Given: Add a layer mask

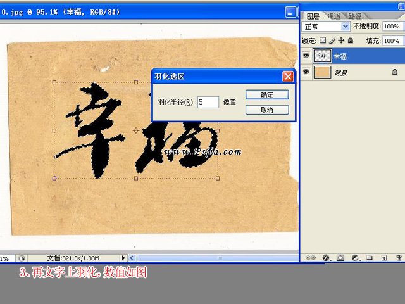Looking at the screenshot, I should click(x=340, y=258).
